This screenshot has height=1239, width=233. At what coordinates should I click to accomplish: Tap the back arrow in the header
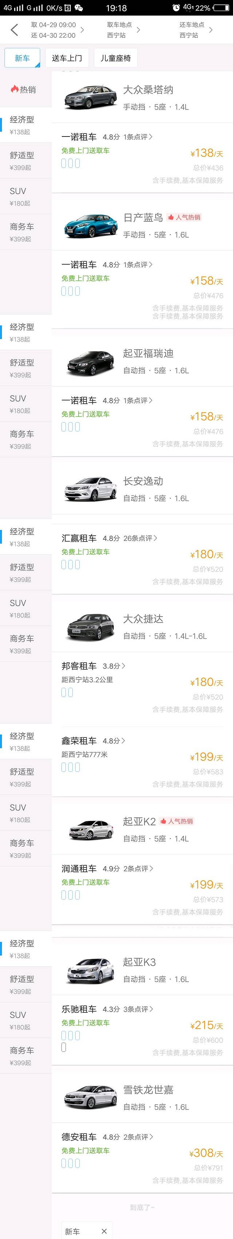15,30
